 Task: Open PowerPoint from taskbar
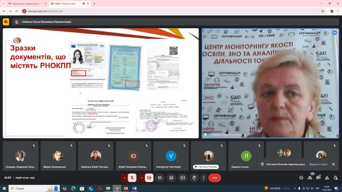pyautogui.click(x=126, y=188)
